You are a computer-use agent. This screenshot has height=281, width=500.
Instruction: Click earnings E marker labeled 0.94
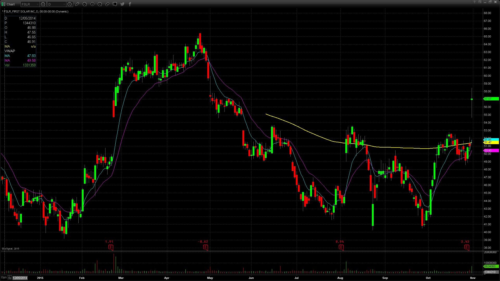(x=341, y=247)
